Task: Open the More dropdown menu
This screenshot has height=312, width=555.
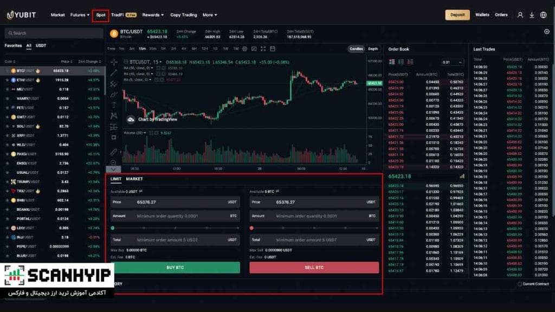Action: click(x=210, y=15)
